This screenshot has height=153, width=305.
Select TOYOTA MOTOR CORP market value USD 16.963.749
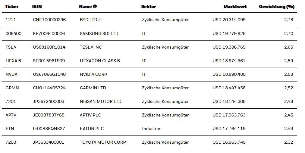click(229, 142)
